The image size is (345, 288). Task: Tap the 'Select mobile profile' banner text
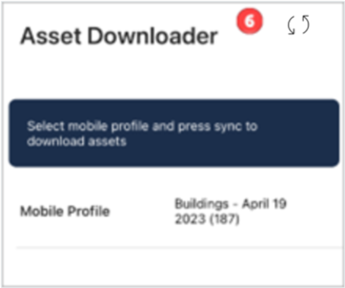[142, 127]
